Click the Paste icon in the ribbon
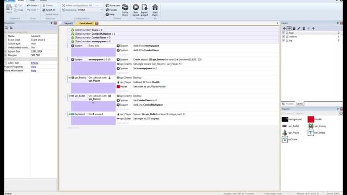 click(9, 9)
